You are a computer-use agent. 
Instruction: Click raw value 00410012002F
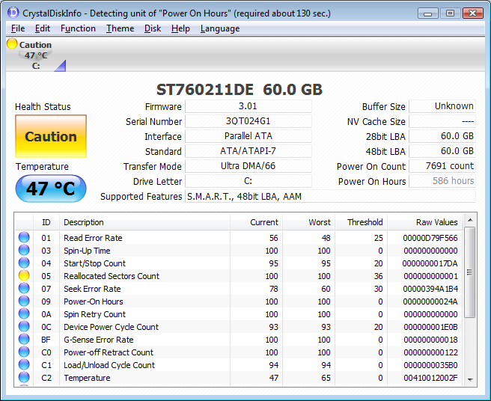(430, 378)
